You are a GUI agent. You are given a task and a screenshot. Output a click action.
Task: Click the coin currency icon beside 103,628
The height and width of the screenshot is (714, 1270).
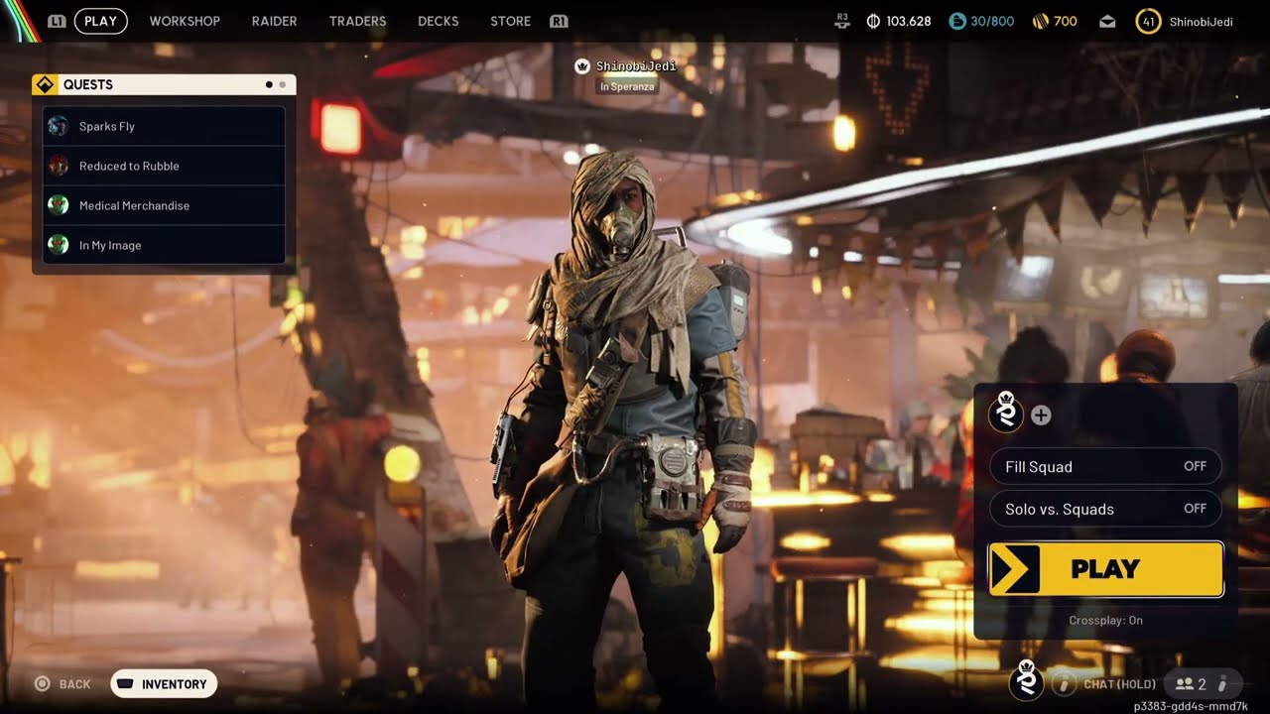tap(873, 21)
